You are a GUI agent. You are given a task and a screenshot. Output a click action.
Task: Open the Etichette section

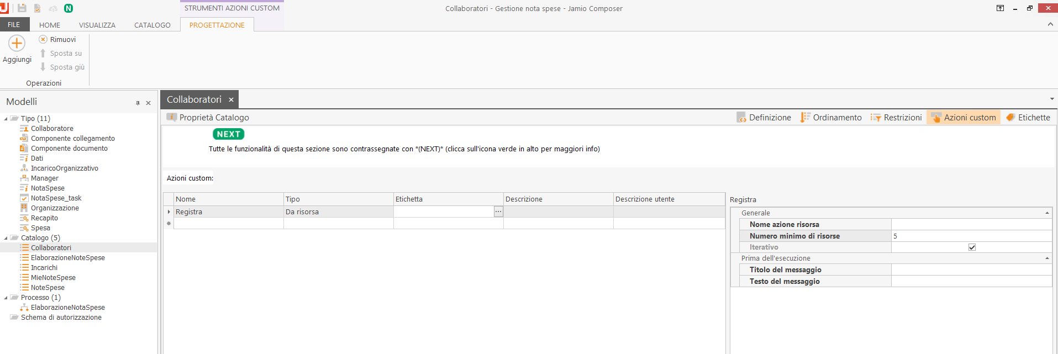1028,117
